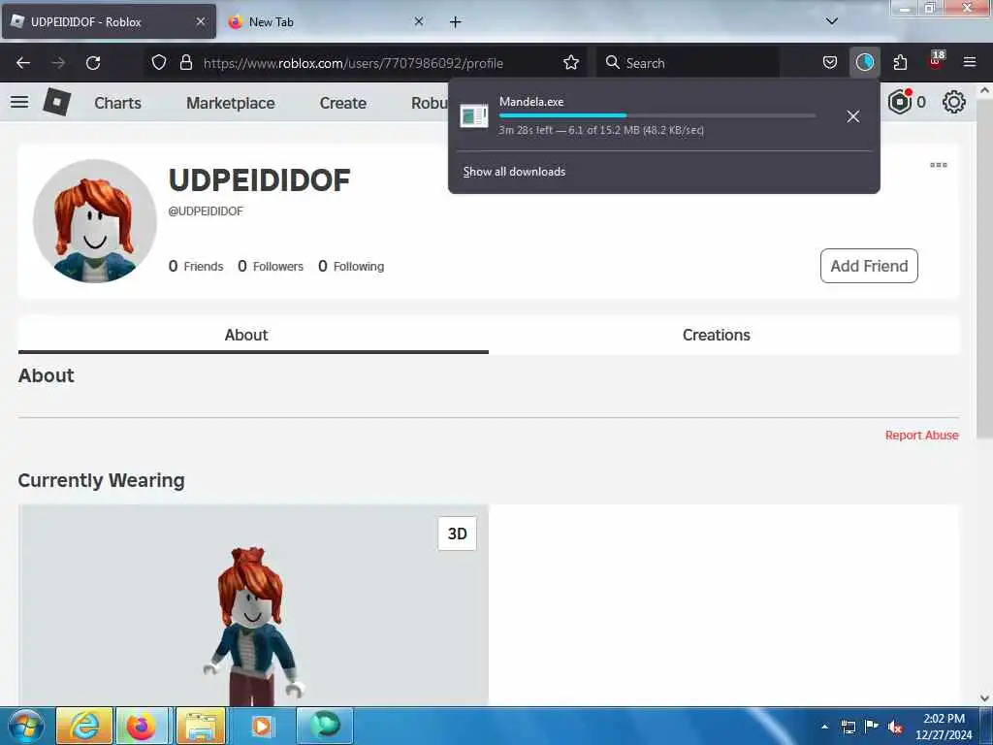
Task: View the 0 Following list
Action: (x=351, y=266)
